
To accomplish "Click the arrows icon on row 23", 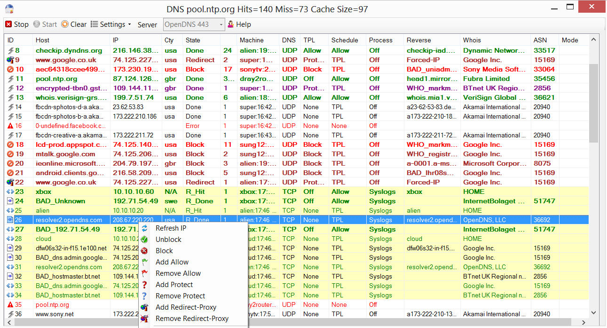I will (10, 192).
